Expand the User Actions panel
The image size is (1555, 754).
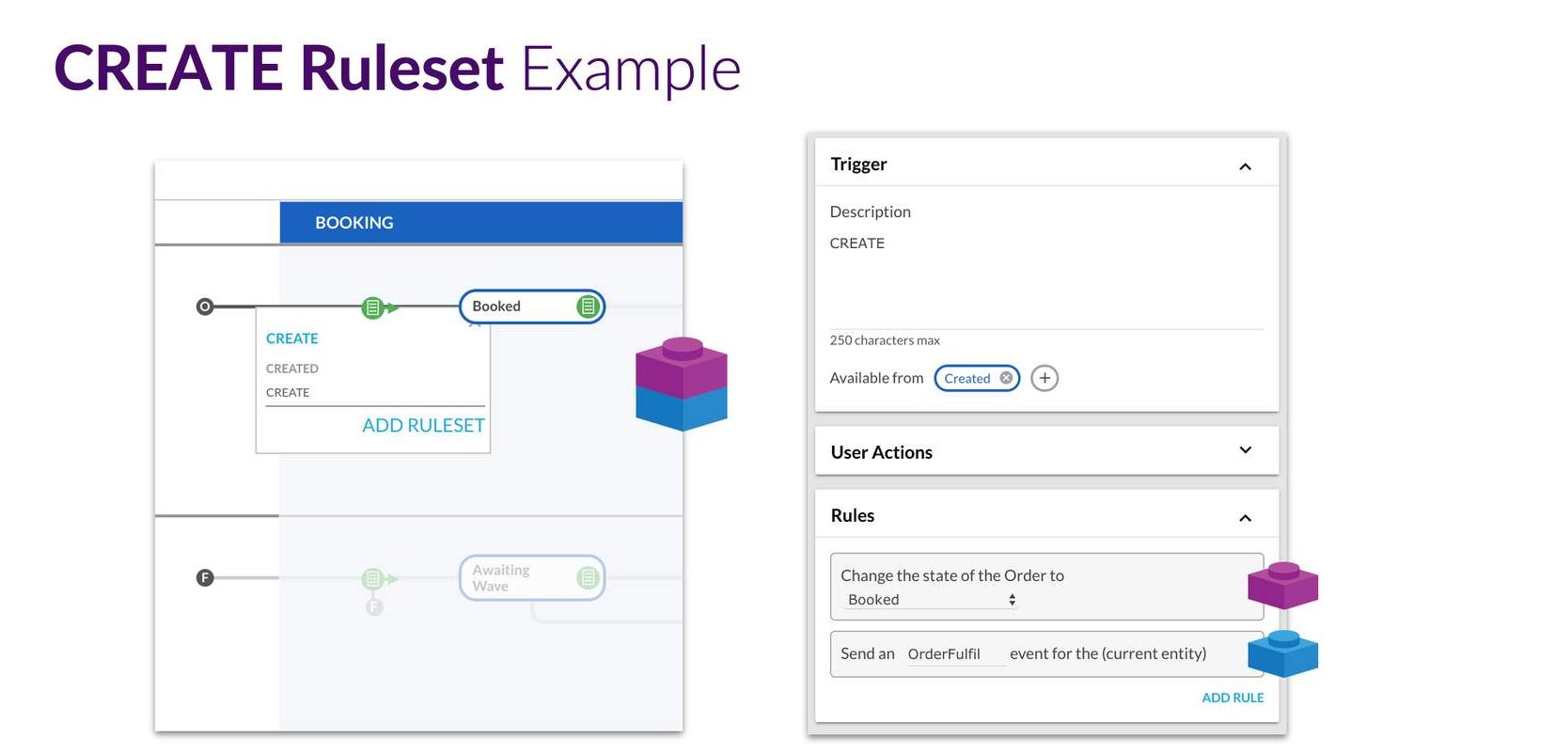click(x=1245, y=450)
